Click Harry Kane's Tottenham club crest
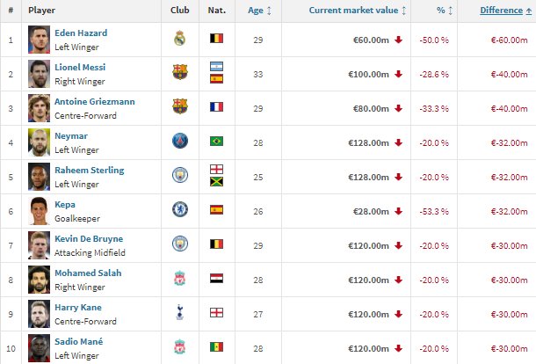The width and height of the screenshot is (536, 364). point(180,312)
